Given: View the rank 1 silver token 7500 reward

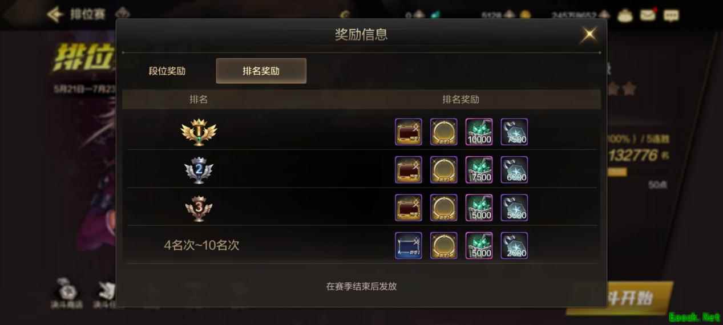Looking at the screenshot, I should [514, 132].
